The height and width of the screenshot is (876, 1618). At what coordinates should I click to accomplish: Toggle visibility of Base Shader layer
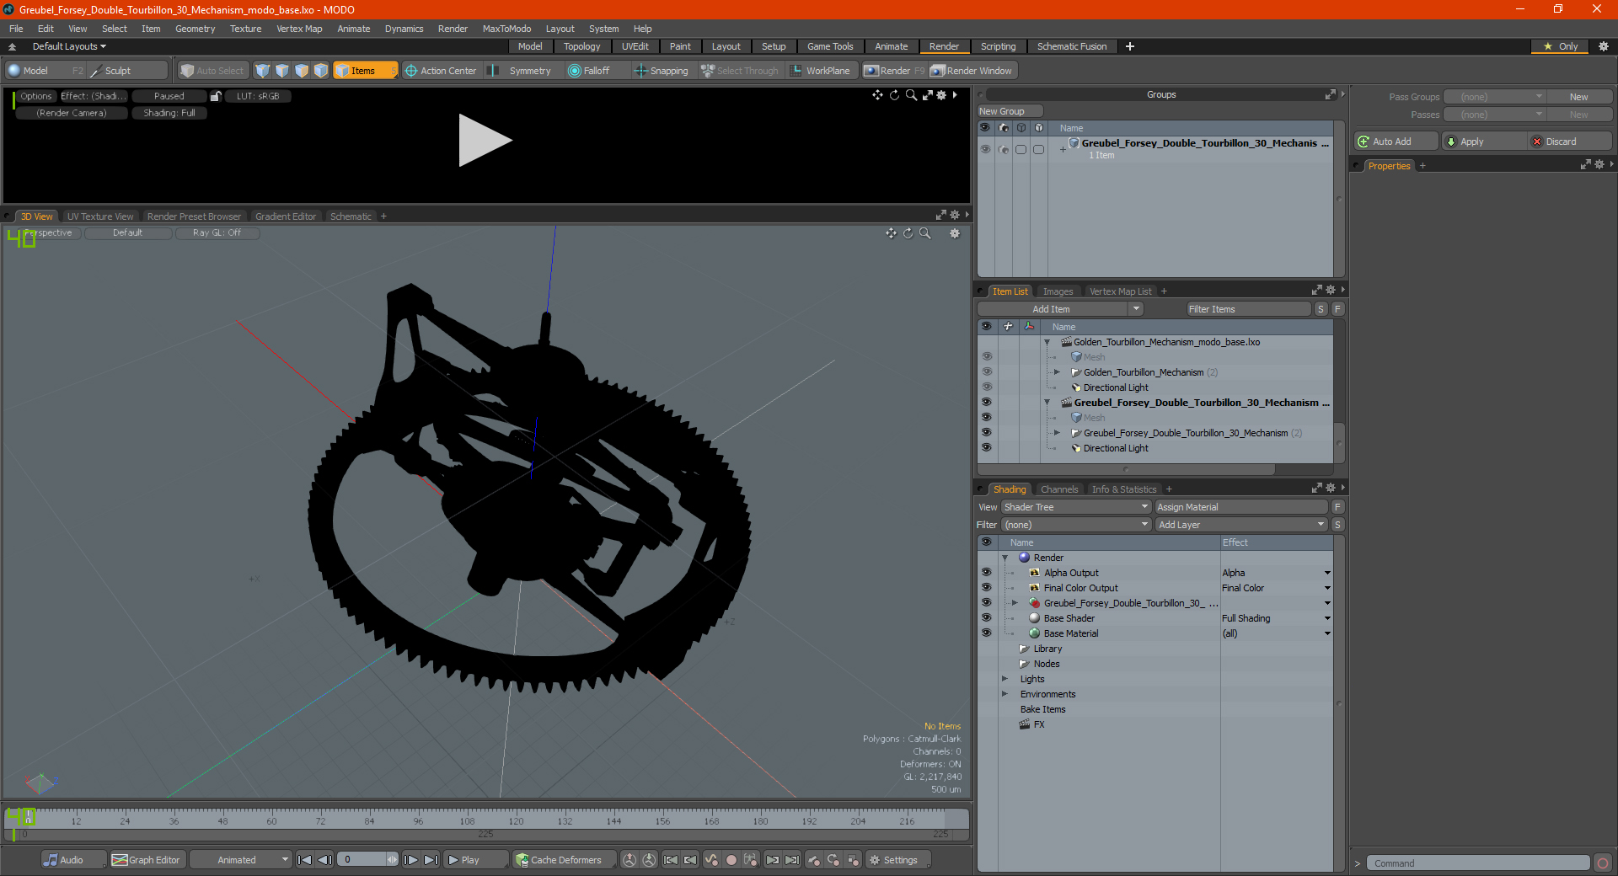pos(987,618)
